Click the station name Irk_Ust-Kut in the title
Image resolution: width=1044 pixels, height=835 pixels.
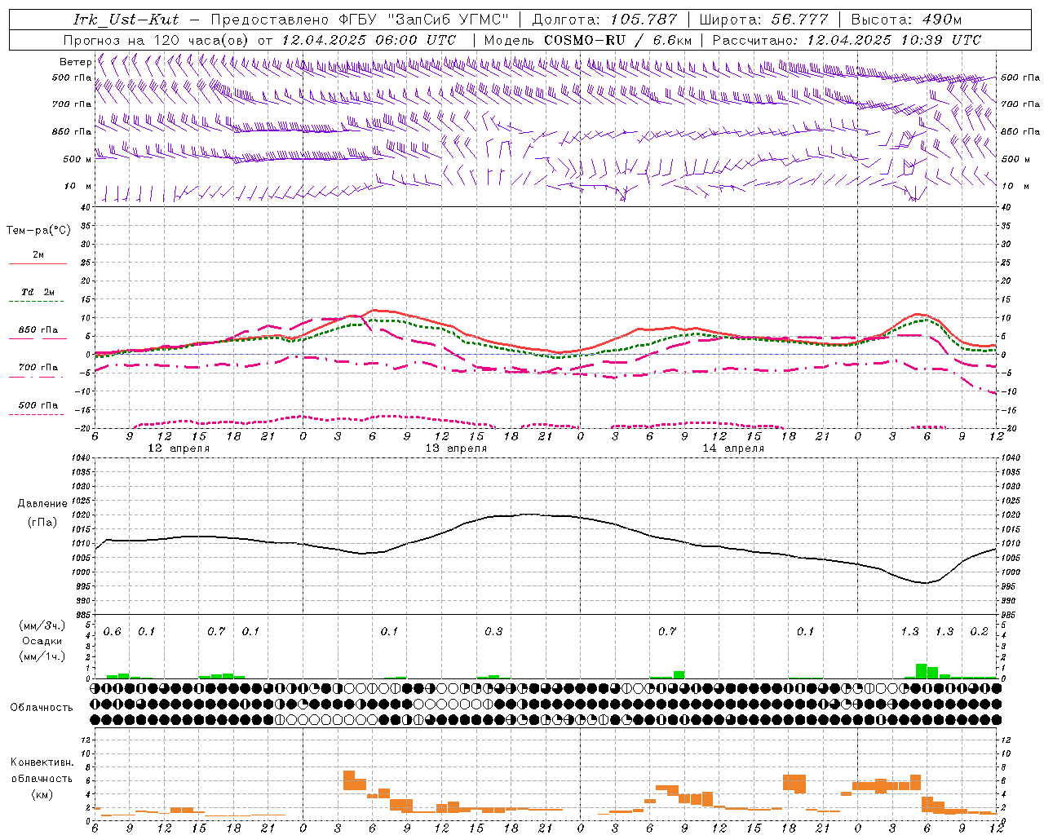126,20
